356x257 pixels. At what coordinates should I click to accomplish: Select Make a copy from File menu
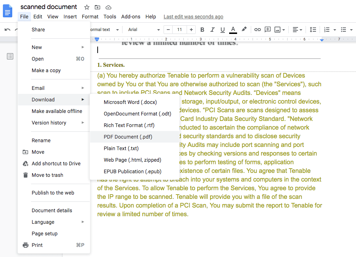(46, 70)
